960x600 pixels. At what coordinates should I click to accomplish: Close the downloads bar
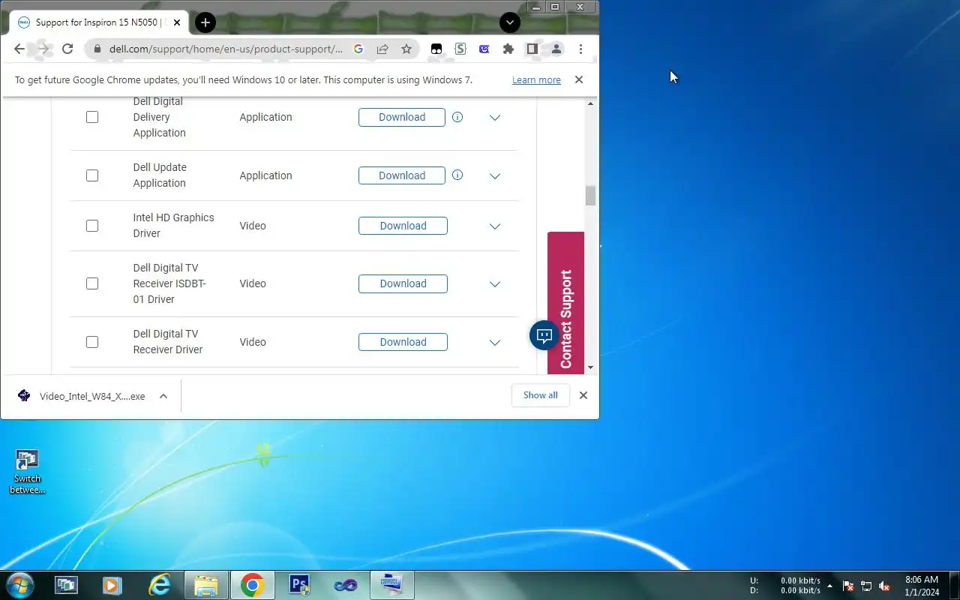click(x=583, y=395)
